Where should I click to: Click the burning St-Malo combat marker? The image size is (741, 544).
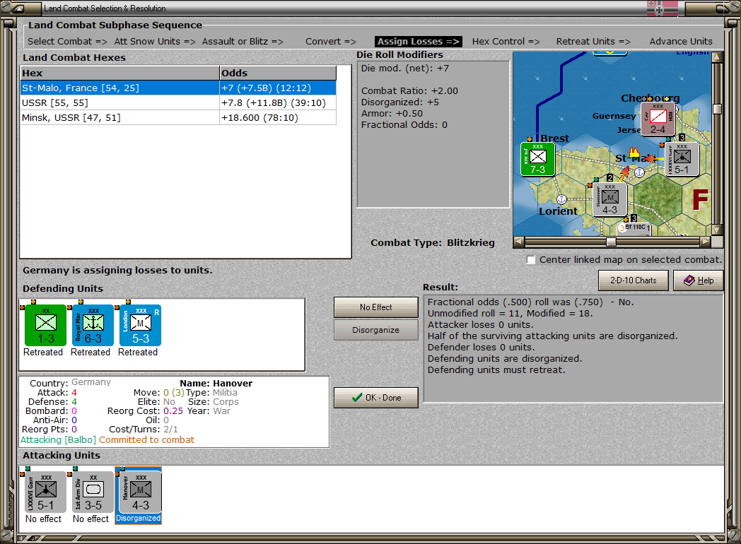coord(634,152)
